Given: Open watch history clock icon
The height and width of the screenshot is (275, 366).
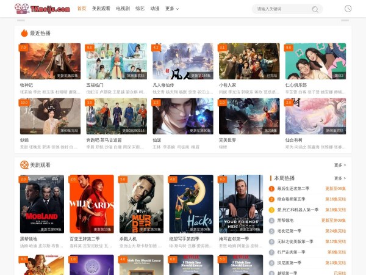Looking at the screenshot, I should (x=348, y=9).
